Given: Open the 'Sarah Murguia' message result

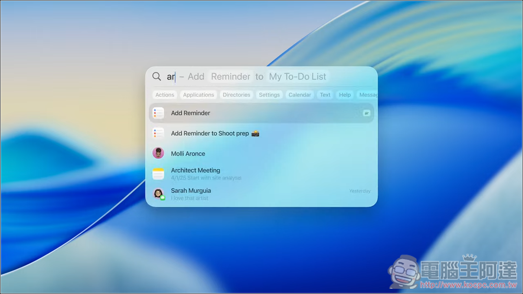Looking at the screenshot, I should tap(261, 194).
